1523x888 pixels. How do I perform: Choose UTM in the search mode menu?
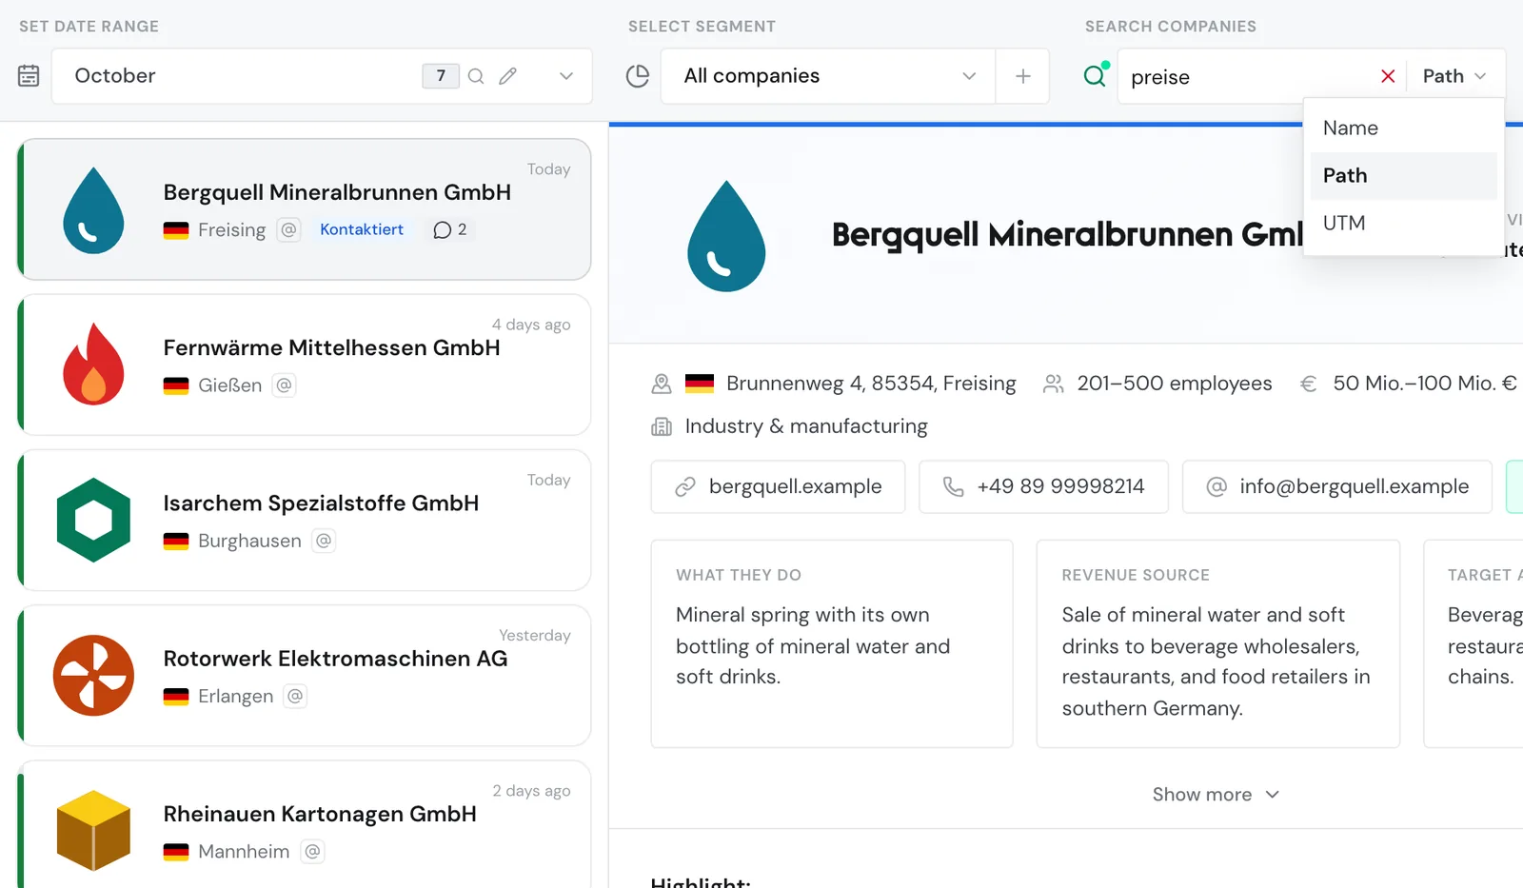coord(1403,223)
